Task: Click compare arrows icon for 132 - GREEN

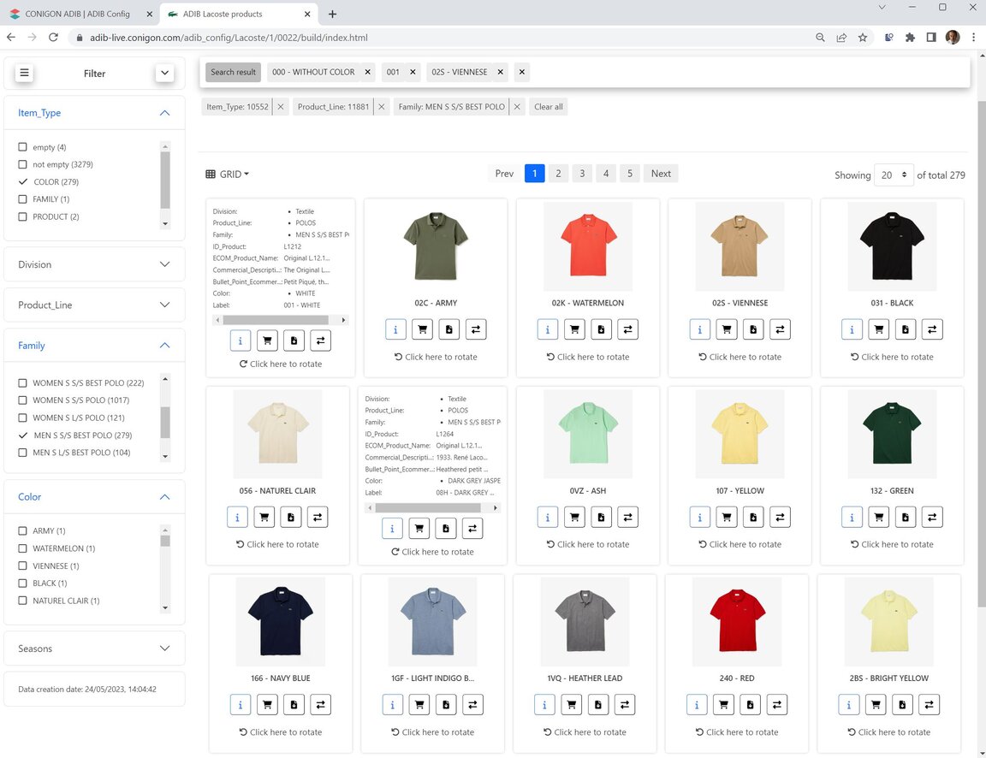Action: (x=932, y=518)
